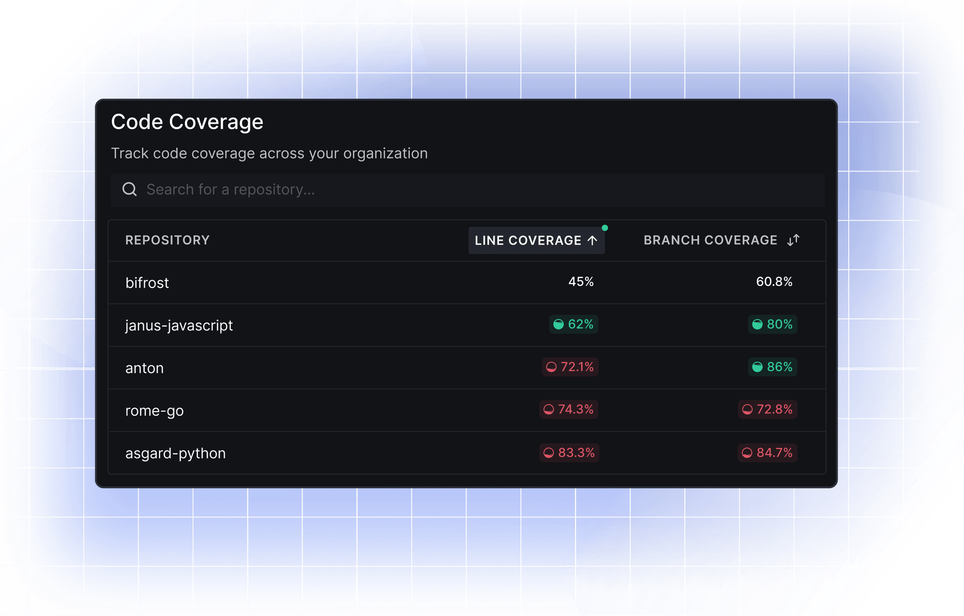
Task: Click the pie icon on janus-javascript's 62% badge
Action: coord(558,324)
